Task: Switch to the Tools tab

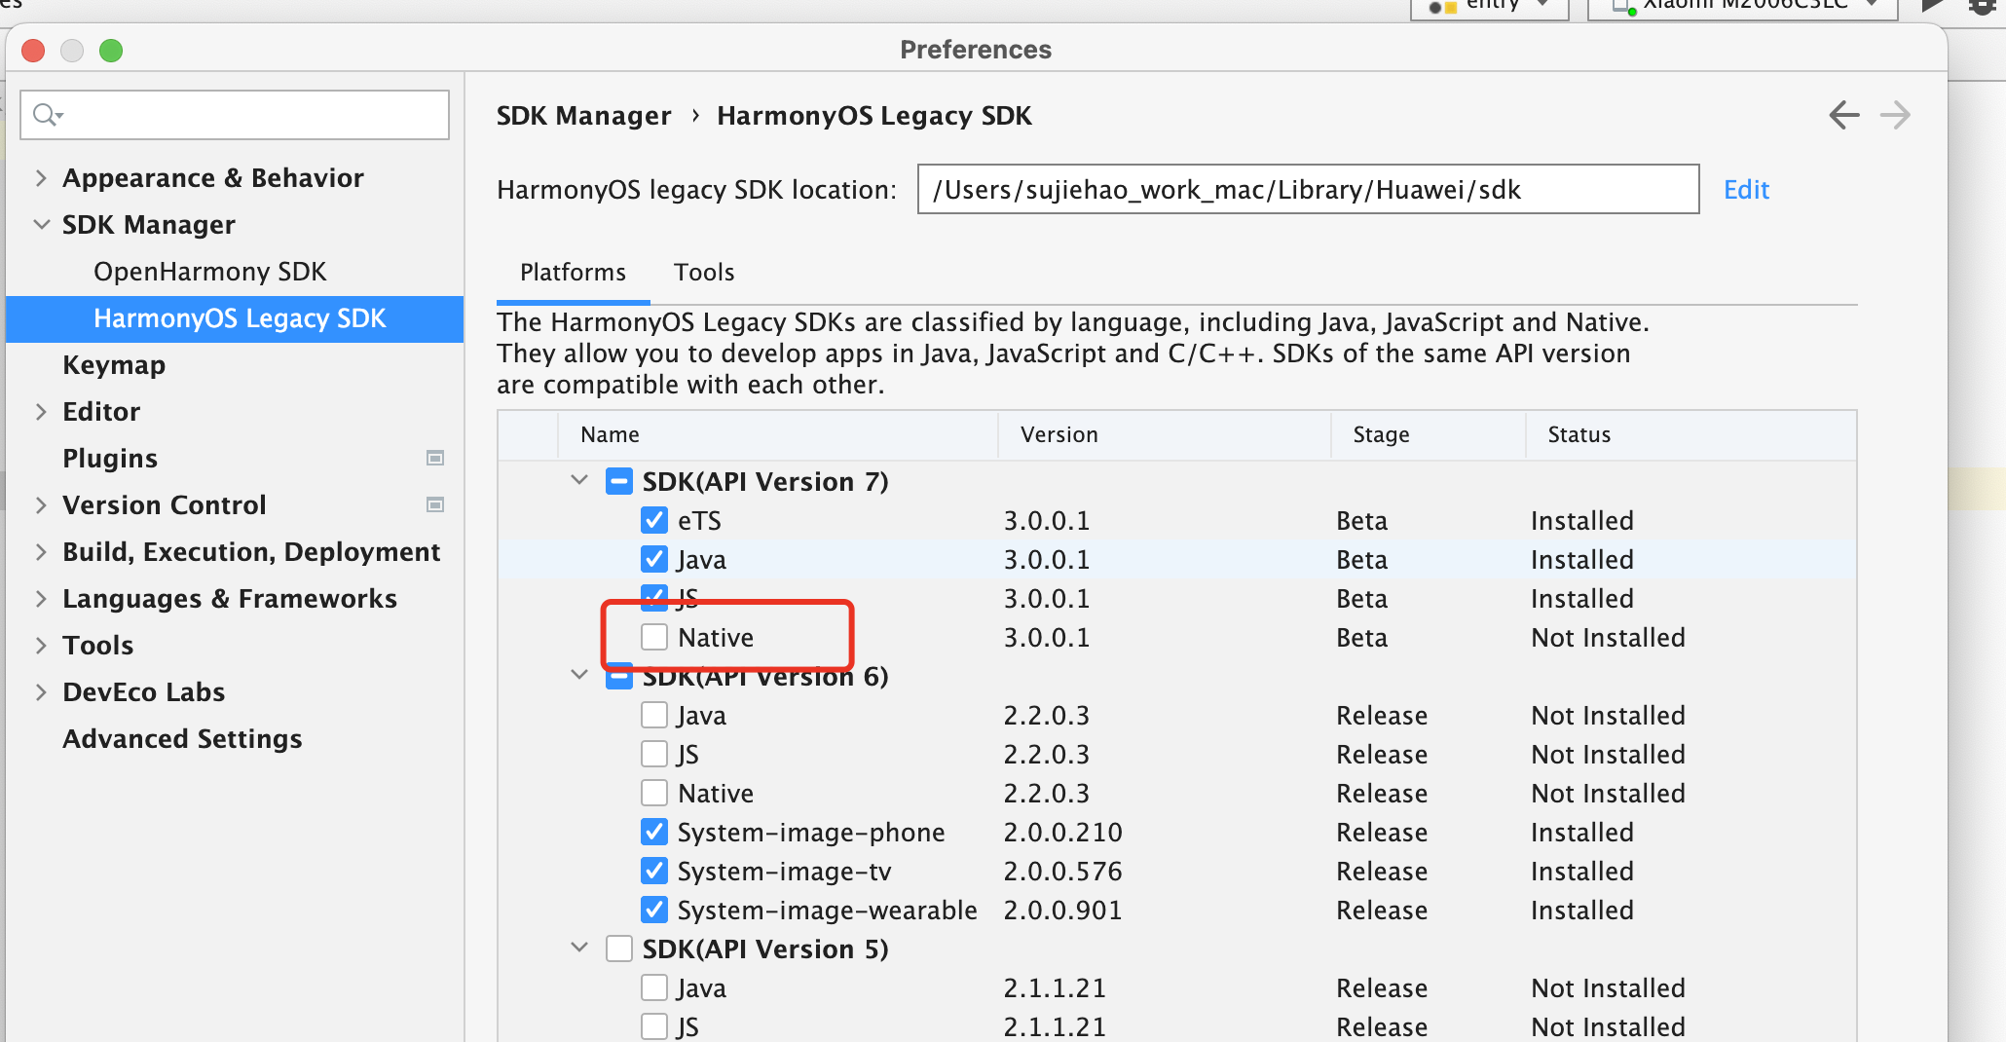Action: [x=704, y=272]
